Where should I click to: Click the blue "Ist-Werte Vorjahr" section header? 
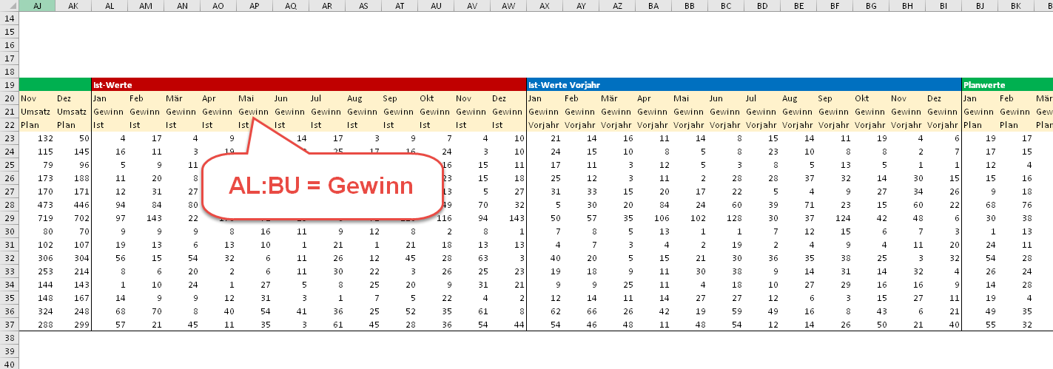743,85
